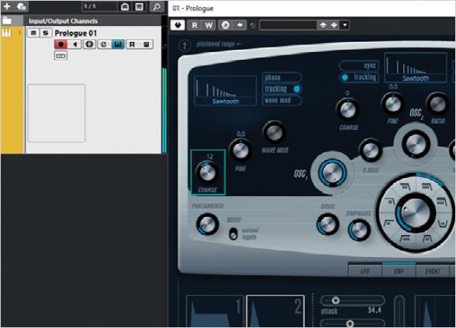Toggle write automation W on Prologue 01
Viewport: 456px width, 328px height.
pyautogui.click(x=146, y=44)
